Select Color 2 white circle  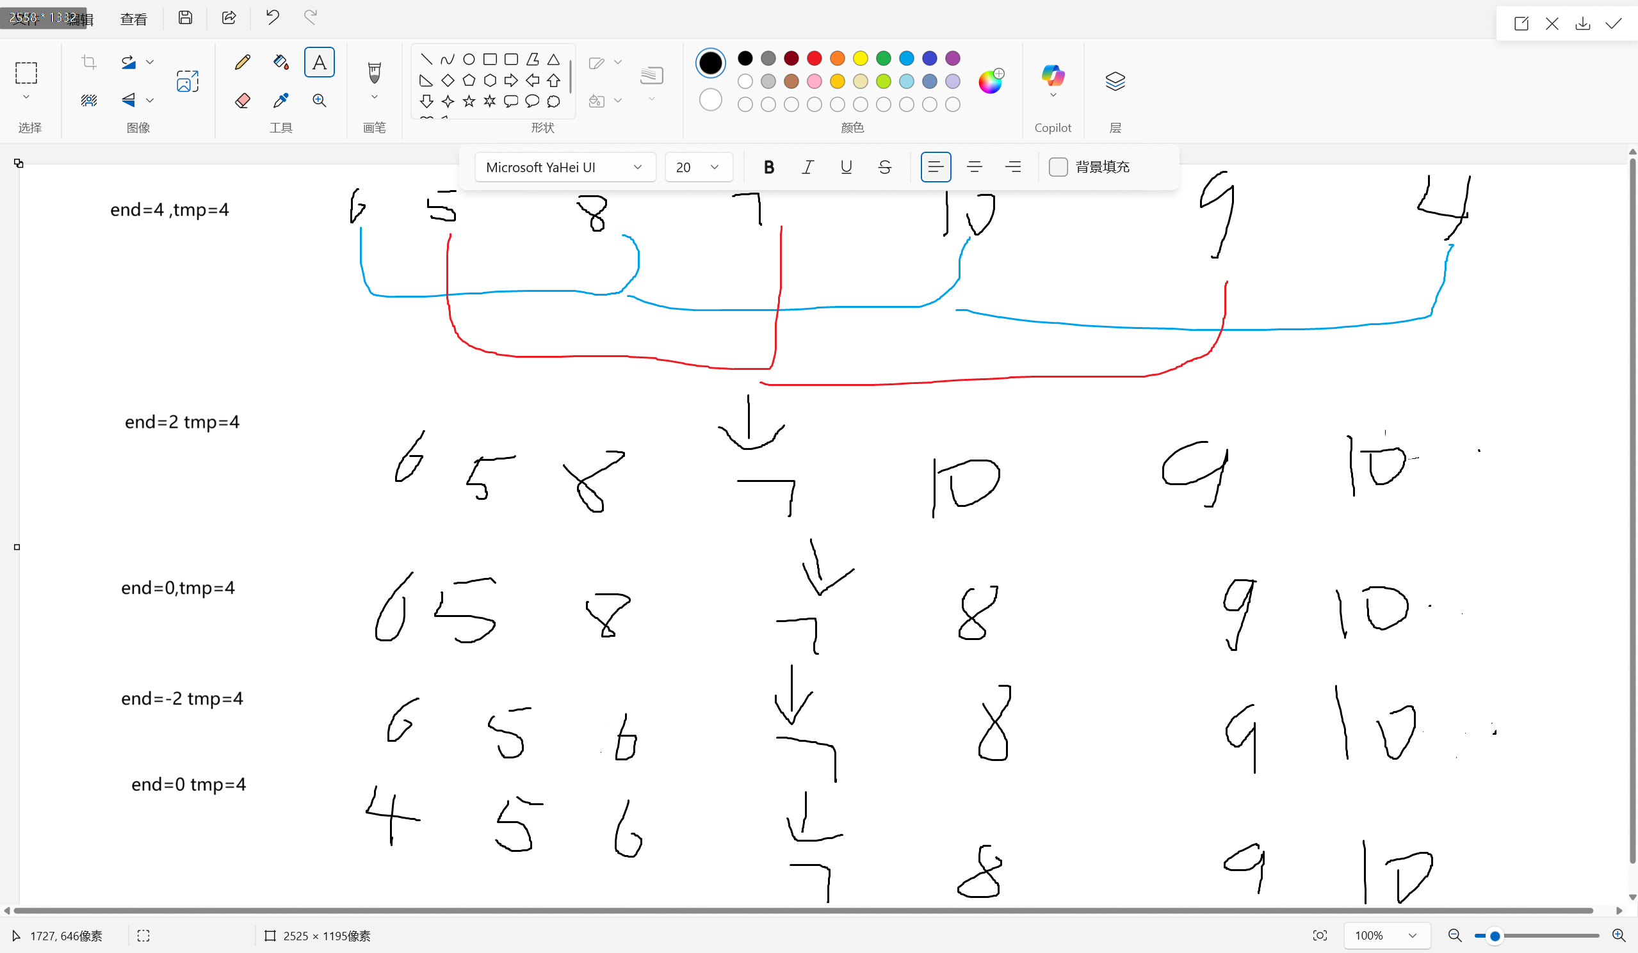pos(710,100)
